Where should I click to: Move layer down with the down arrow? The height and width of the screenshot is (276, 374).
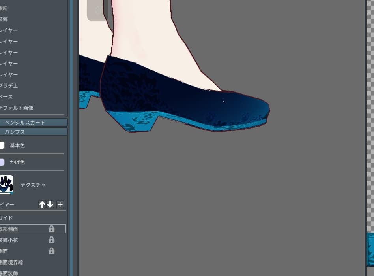[50, 204]
